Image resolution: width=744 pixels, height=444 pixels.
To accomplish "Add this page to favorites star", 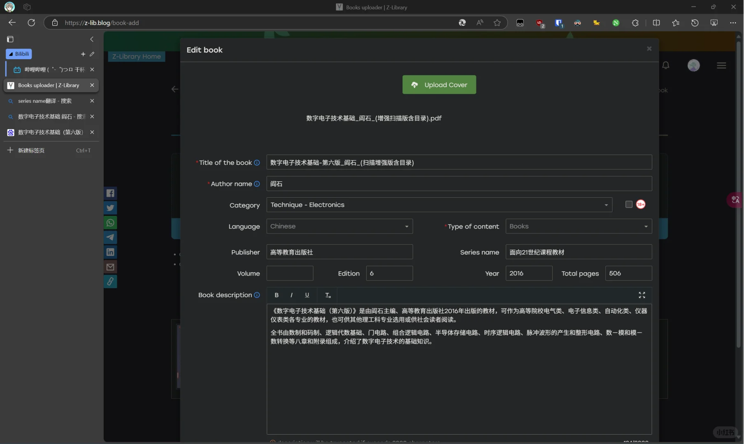I will point(497,23).
